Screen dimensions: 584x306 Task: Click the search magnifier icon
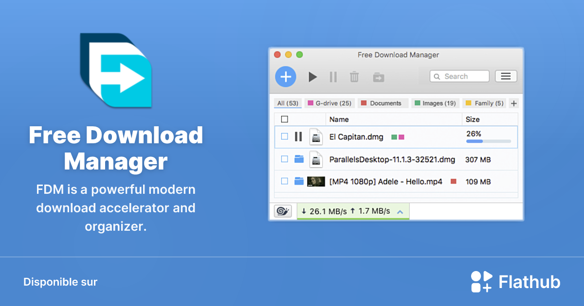(x=437, y=76)
